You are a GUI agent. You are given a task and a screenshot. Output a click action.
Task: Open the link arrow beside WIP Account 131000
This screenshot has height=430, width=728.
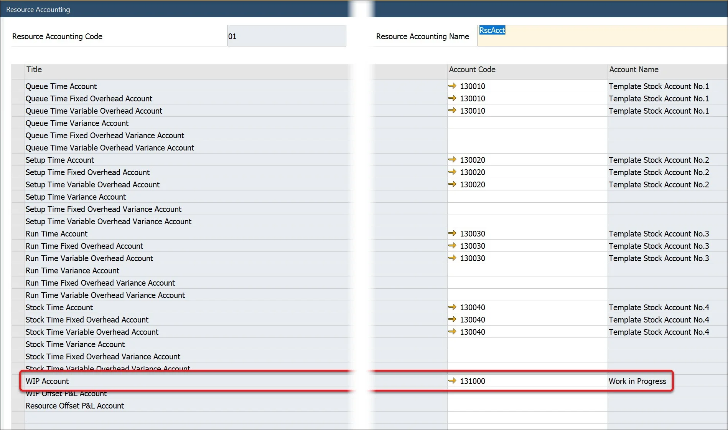coord(453,381)
